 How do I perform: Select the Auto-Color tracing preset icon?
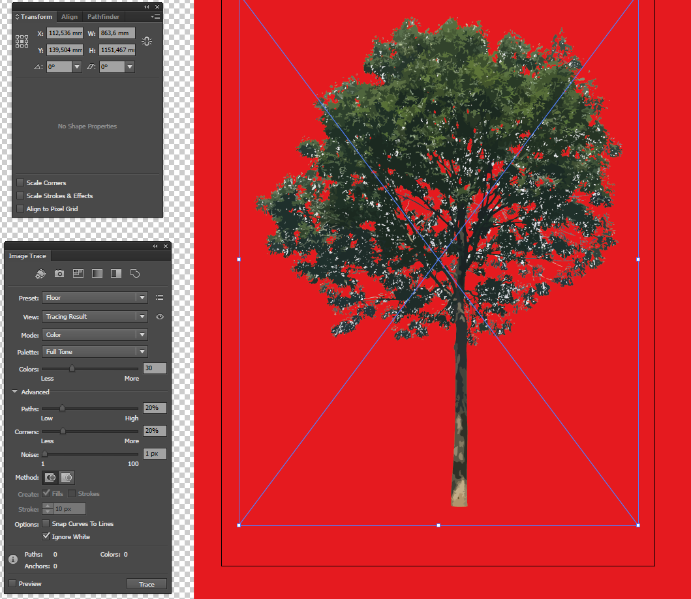click(40, 274)
